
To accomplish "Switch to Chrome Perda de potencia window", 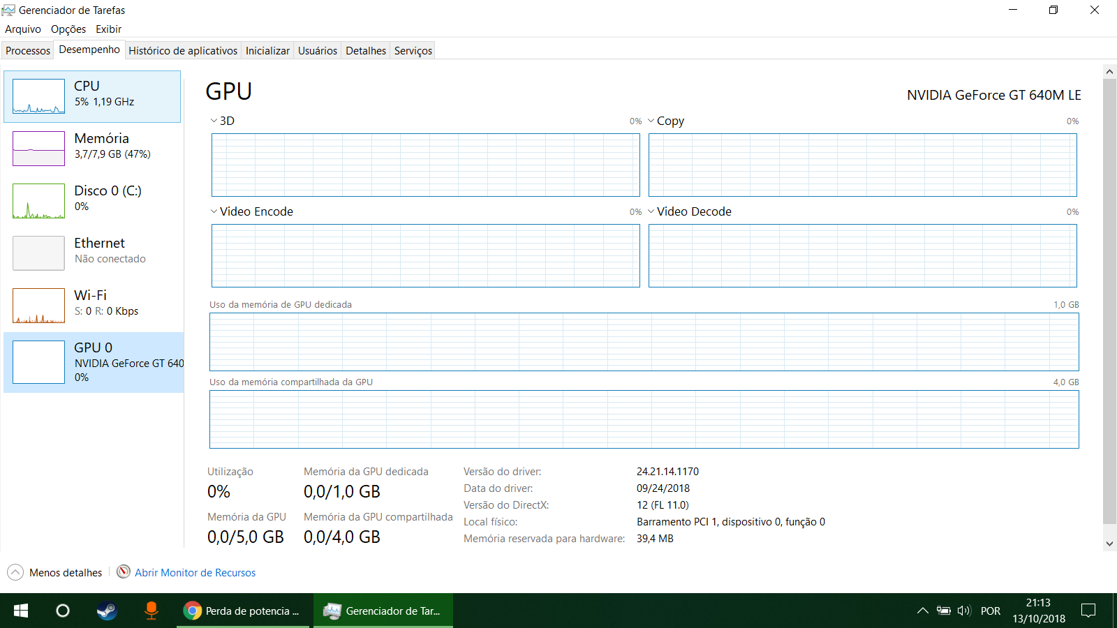I will click(x=243, y=611).
